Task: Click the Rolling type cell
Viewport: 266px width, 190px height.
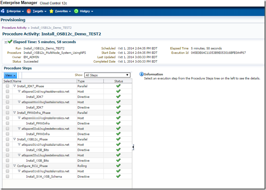Action: (x=82, y=166)
